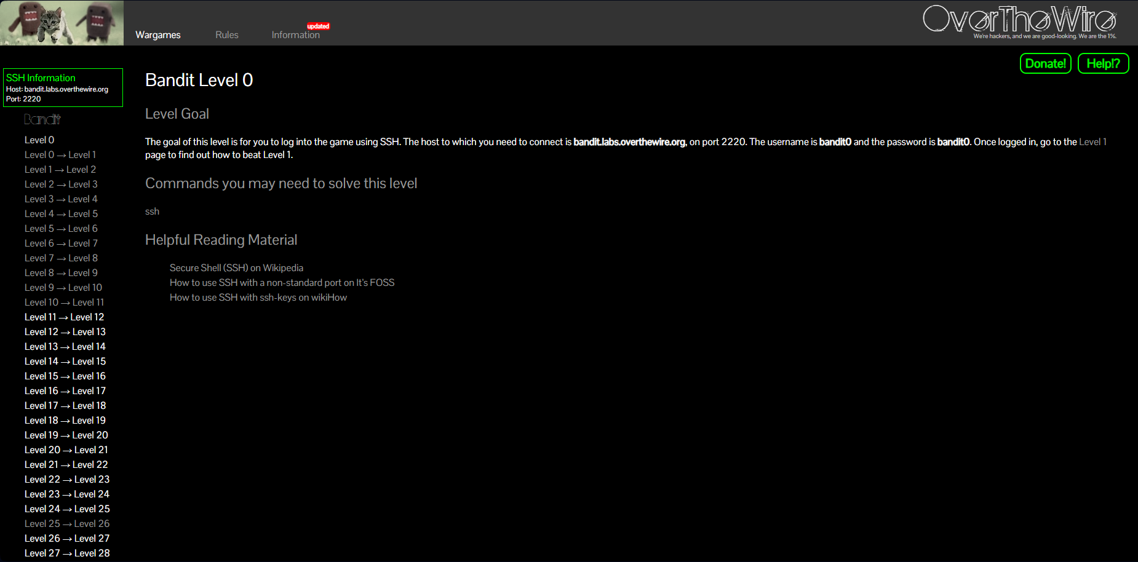
Task: Go to Level 8 → Level 9
Action: pyautogui.click(x=61, y=273)
